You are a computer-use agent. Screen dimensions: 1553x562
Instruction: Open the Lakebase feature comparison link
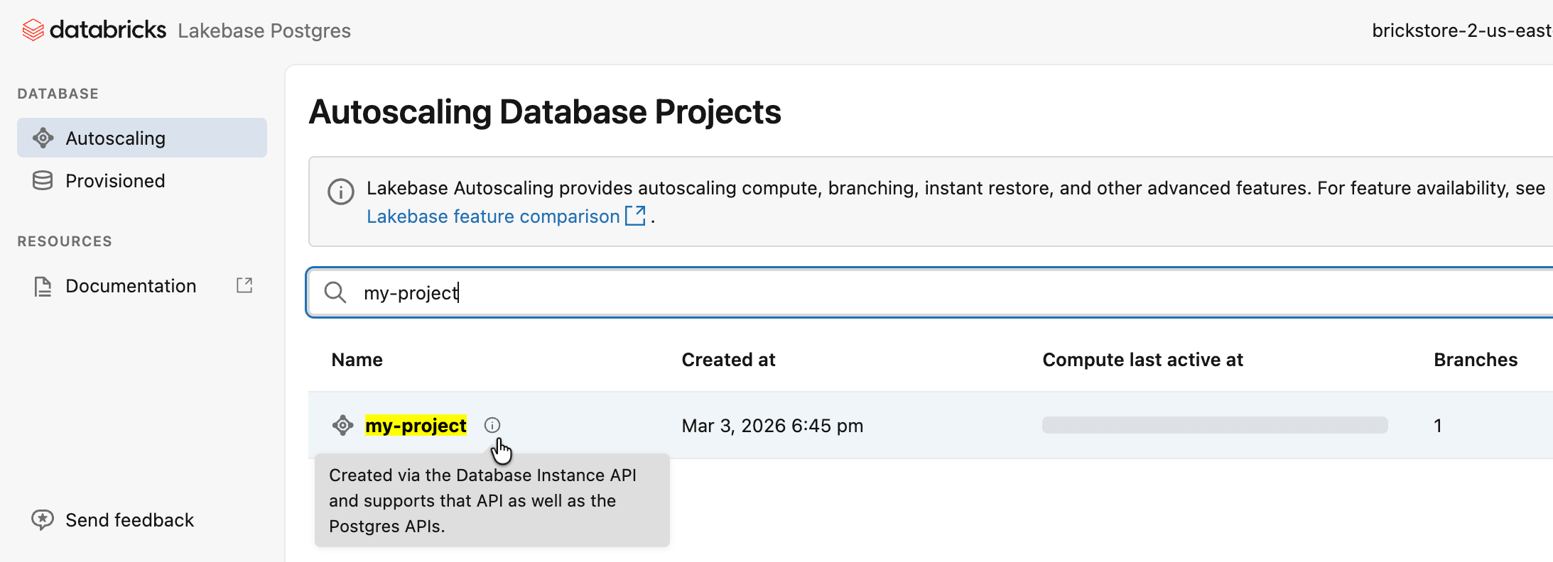point(493,216)
